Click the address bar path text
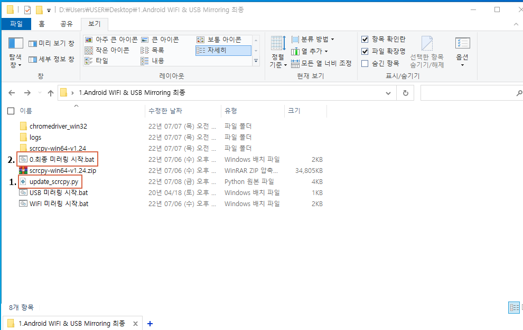Screen dimensions: 523x330 [x=132, y=93]
